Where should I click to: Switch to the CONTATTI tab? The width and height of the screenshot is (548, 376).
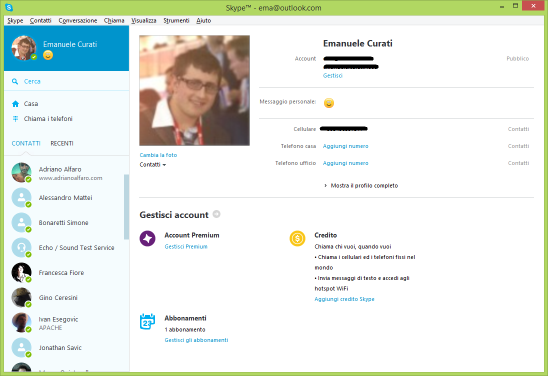(26, 143)
